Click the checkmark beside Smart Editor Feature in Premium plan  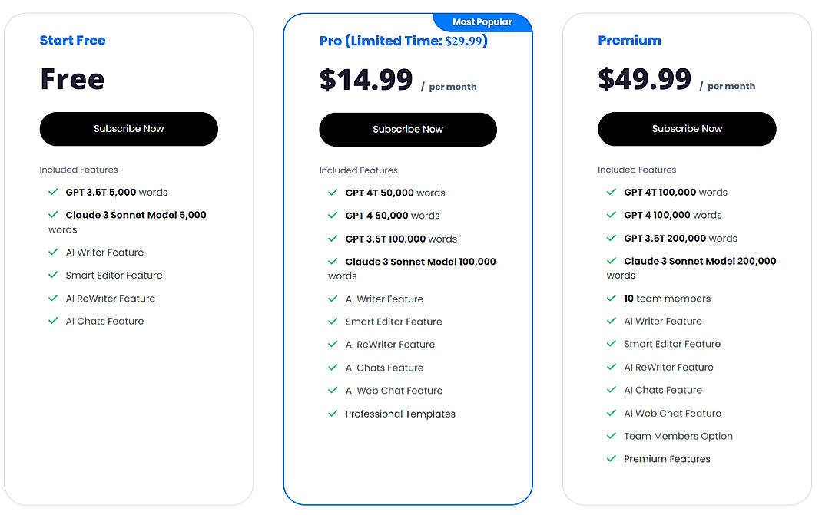click(612, 344)
